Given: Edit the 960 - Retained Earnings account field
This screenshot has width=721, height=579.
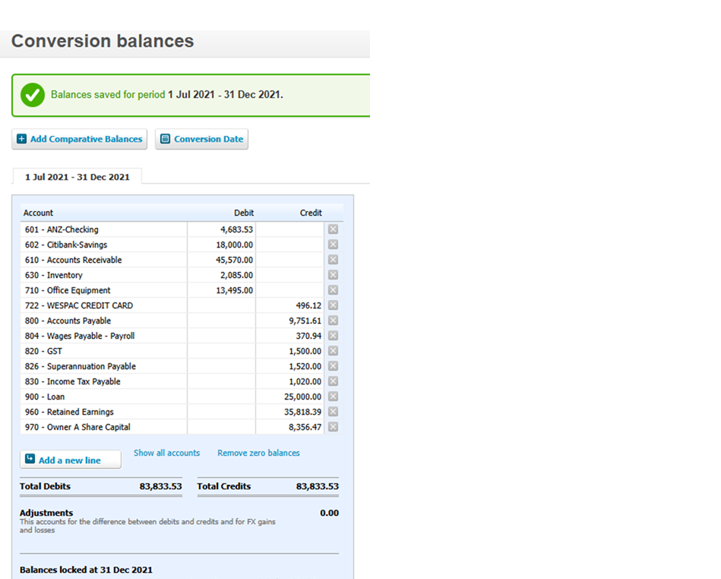Looking at the screenshot, I should 104,412.
